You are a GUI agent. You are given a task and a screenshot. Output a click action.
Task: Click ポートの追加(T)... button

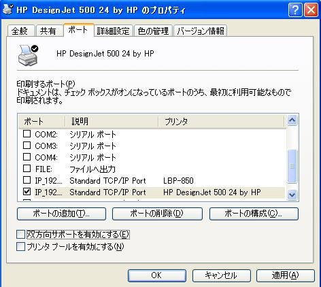click(x=61, y=214)
